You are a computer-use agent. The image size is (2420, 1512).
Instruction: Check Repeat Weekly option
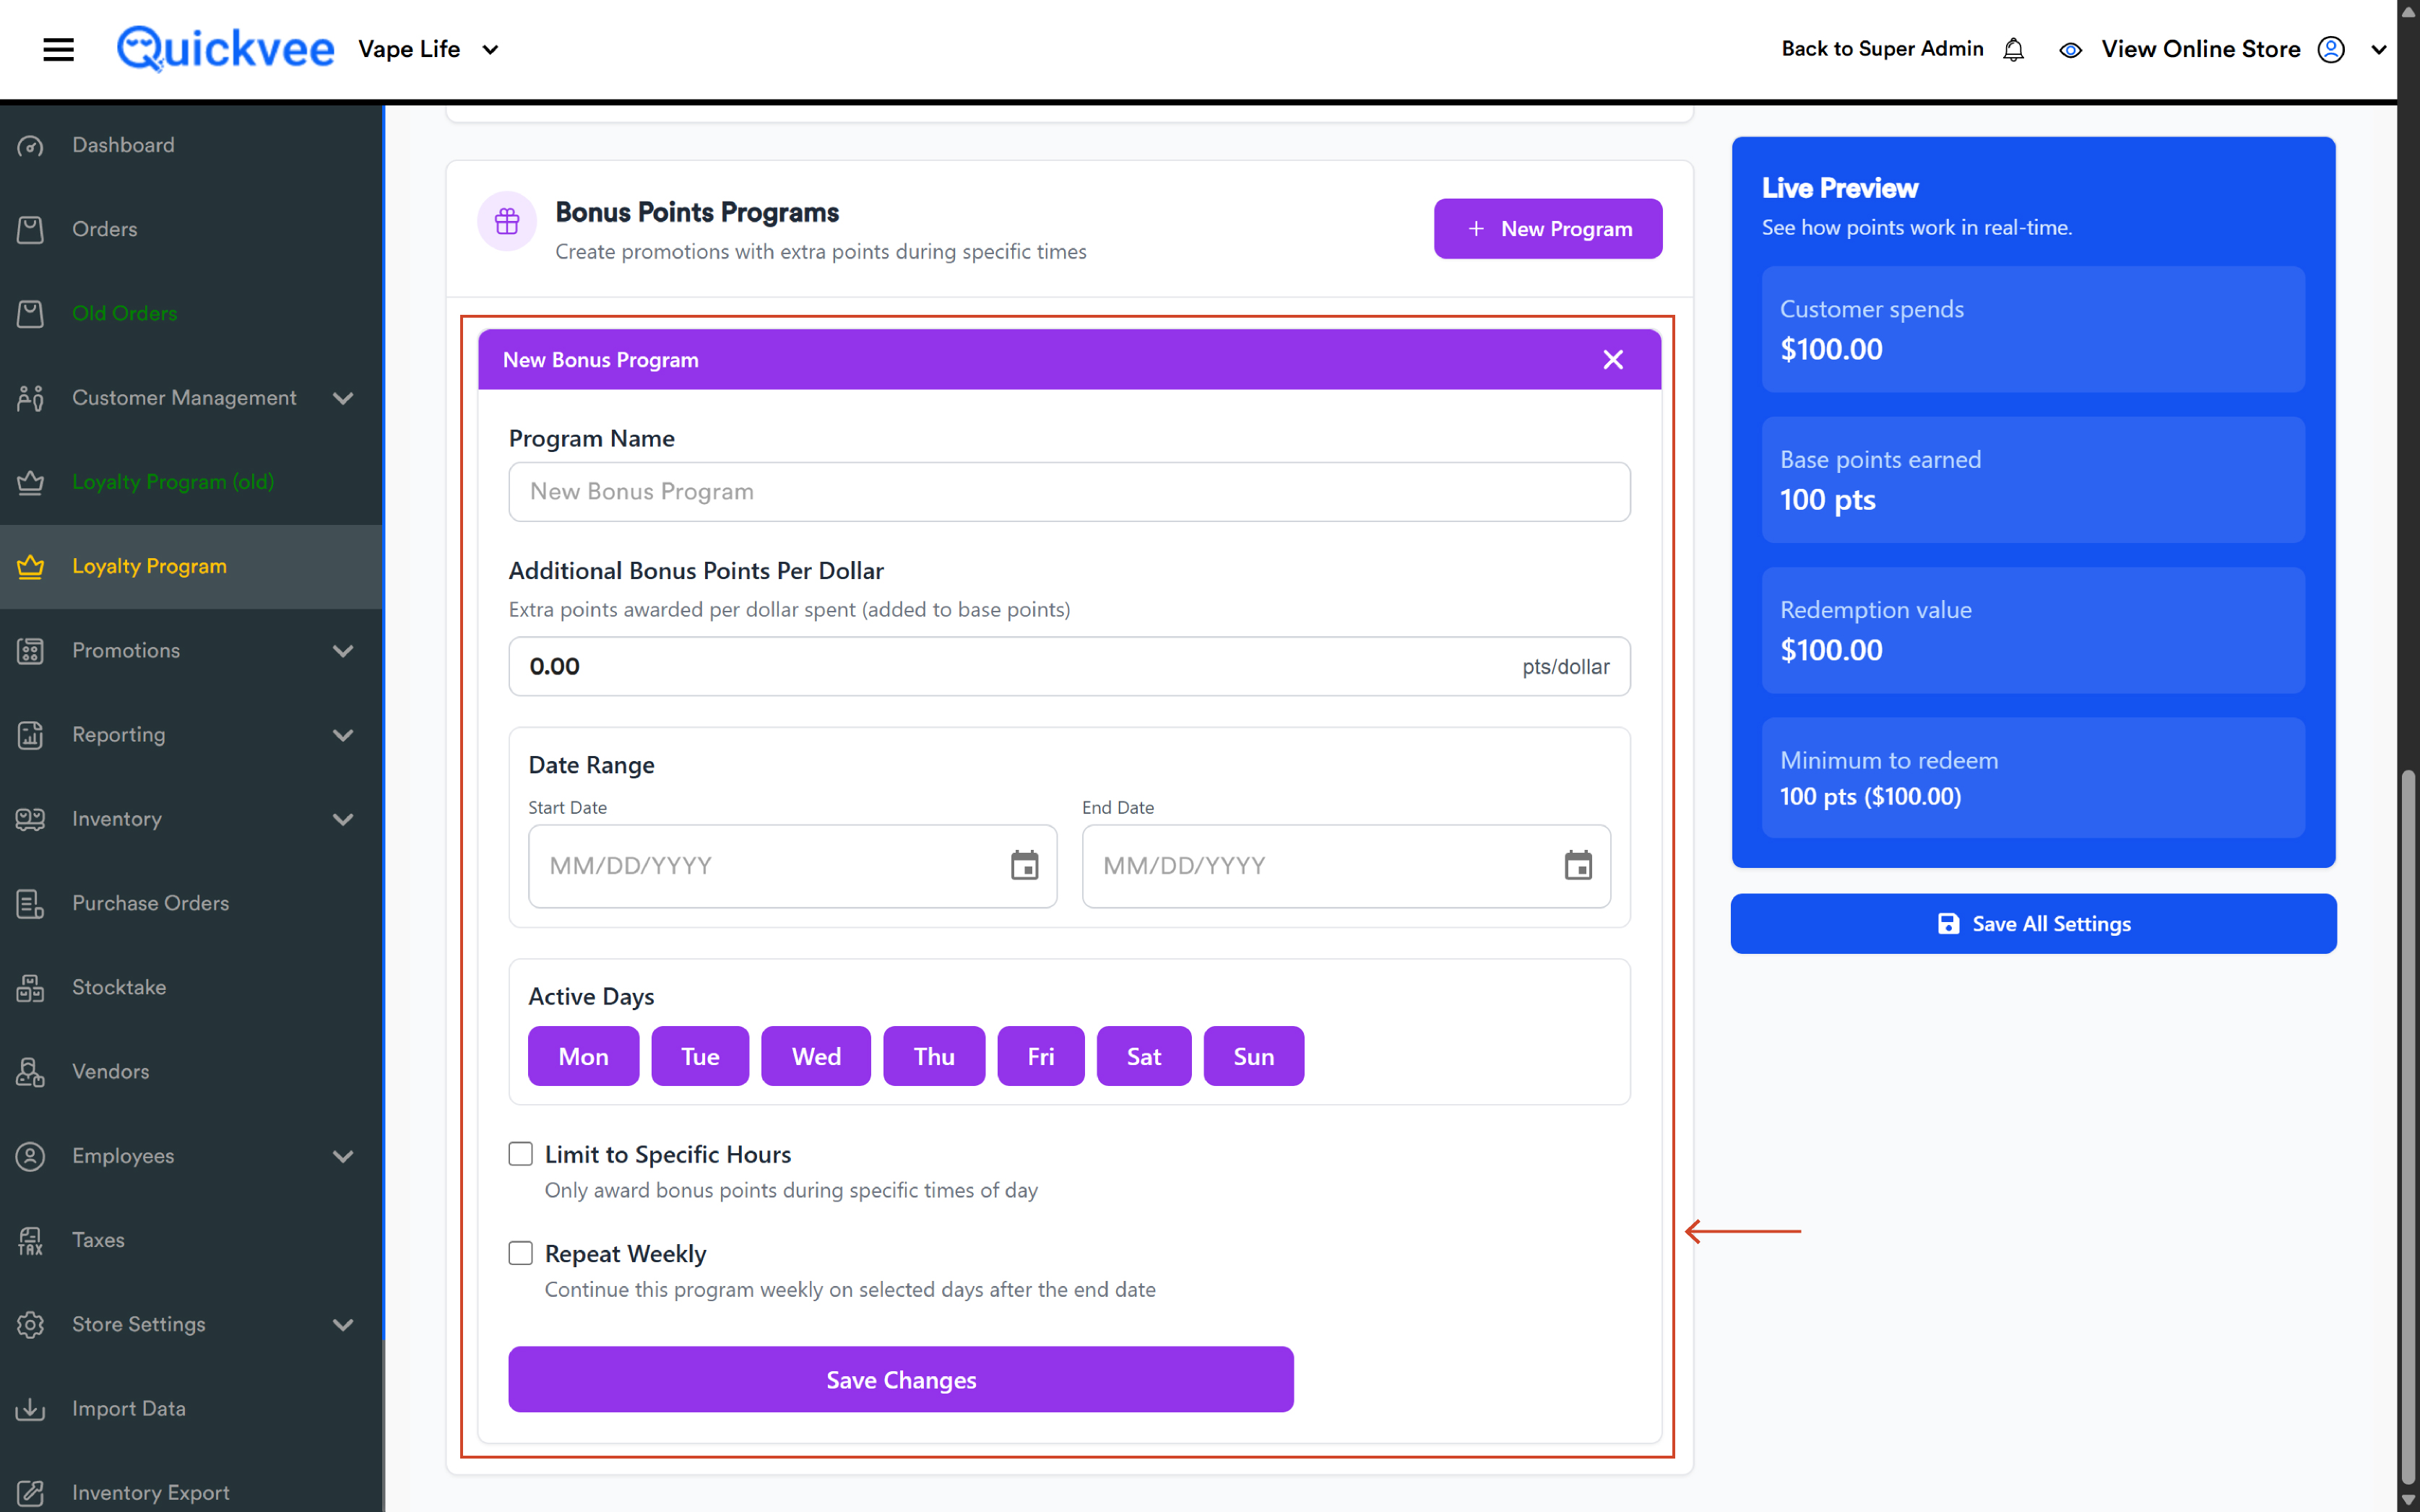click(520, 1253)
